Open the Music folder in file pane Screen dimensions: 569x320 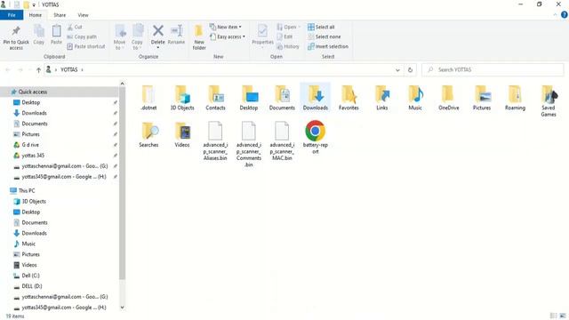coord(415,98)
